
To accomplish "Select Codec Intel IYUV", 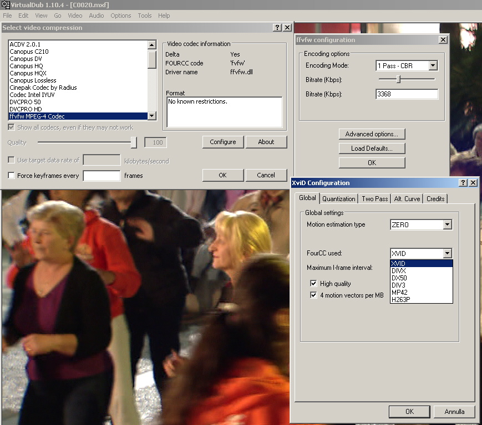I will (x=78, y=95).
